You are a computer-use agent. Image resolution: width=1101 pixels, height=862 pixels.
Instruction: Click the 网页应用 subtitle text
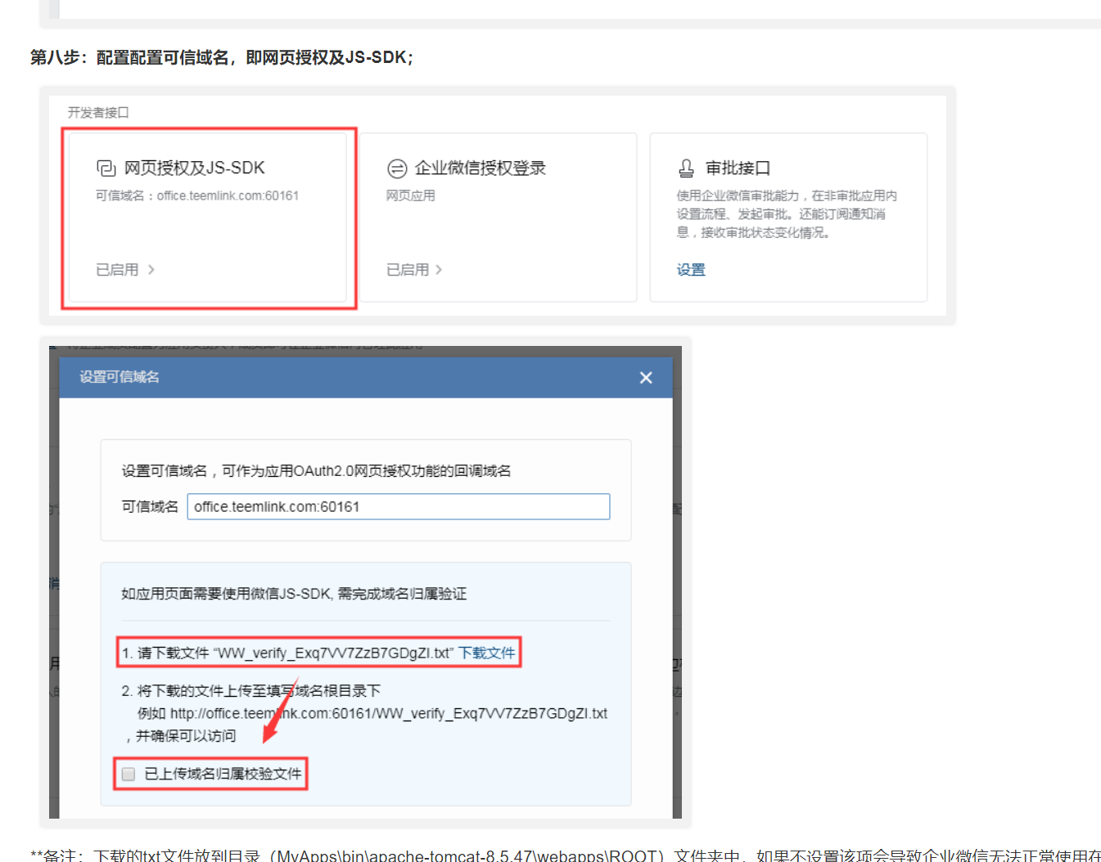(x=411, y=195)
